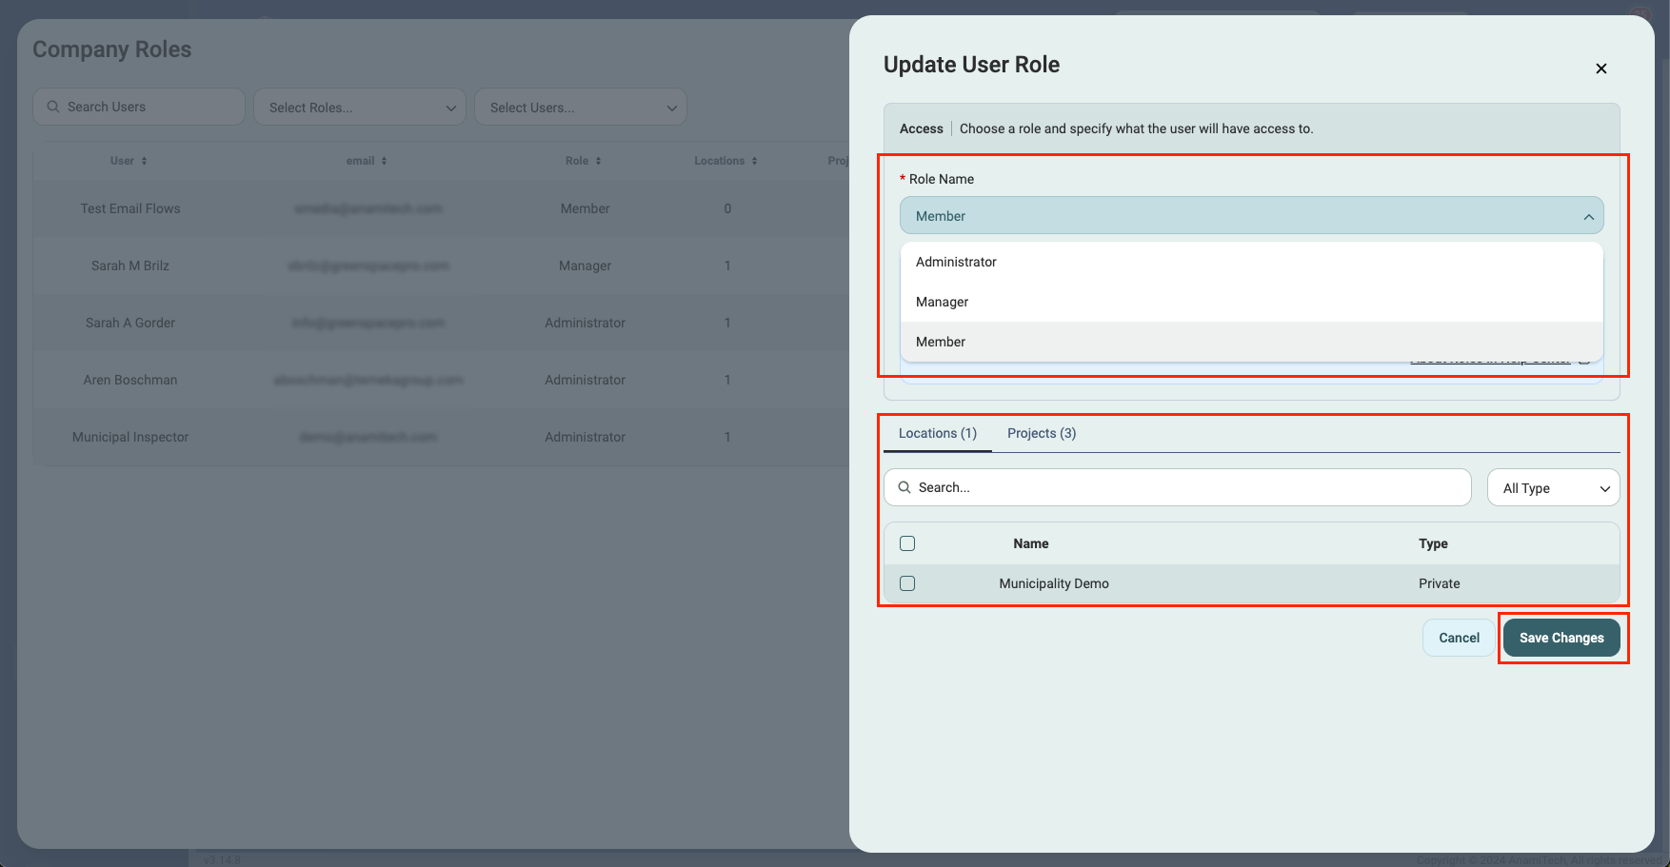Choose Administrator from role list

pyautogui.click(x=956, y=262)
